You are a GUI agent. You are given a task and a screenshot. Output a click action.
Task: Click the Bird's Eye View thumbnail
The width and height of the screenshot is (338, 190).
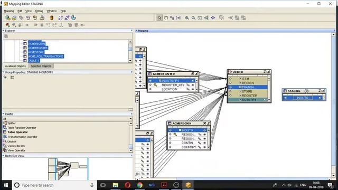(x=68, y=169)
